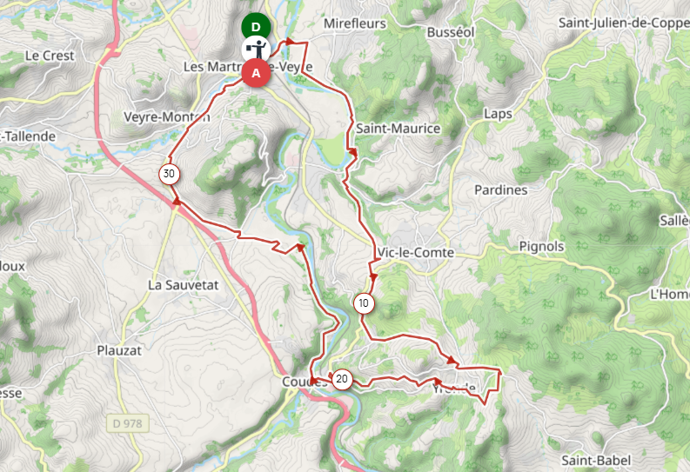This screenshot has height=472, width=690.
Task: Click the Pardines place label
Action: click(x=501, y=189)
